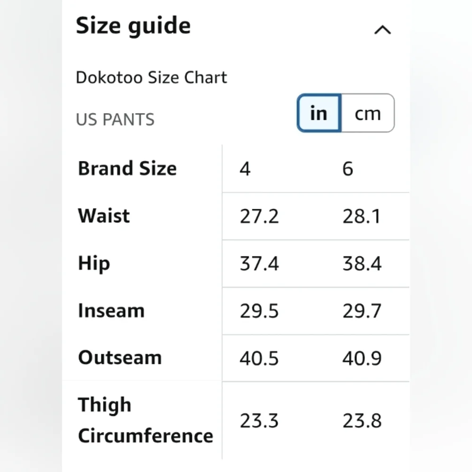472x472 pixels.
Task: Select brand size 4 column
Action: point(244,169)
